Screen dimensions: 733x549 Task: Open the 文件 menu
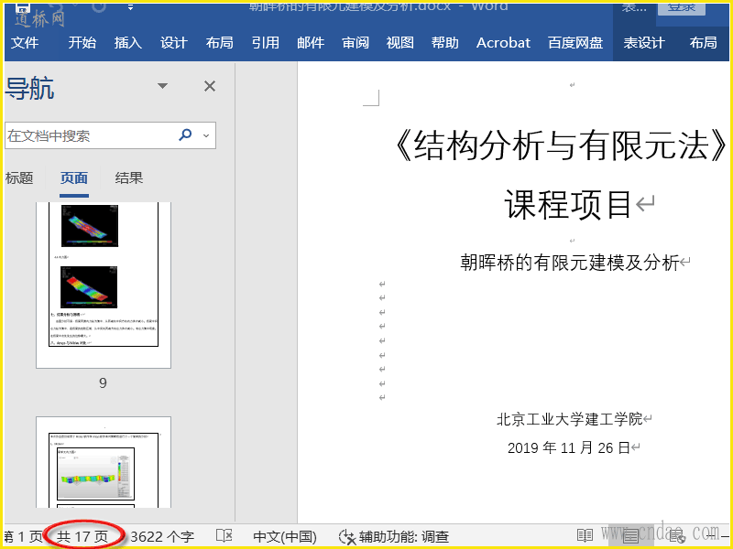tap(25, 43)
